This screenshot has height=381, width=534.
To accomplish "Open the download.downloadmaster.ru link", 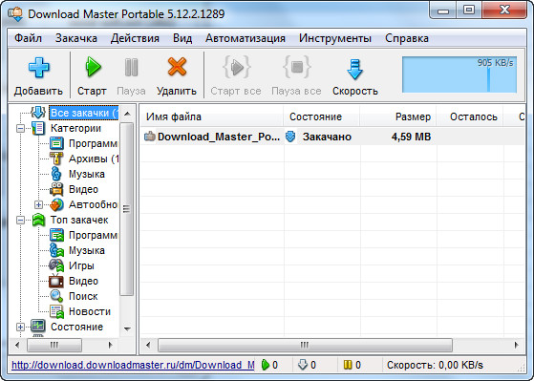I will pos(133,365).
